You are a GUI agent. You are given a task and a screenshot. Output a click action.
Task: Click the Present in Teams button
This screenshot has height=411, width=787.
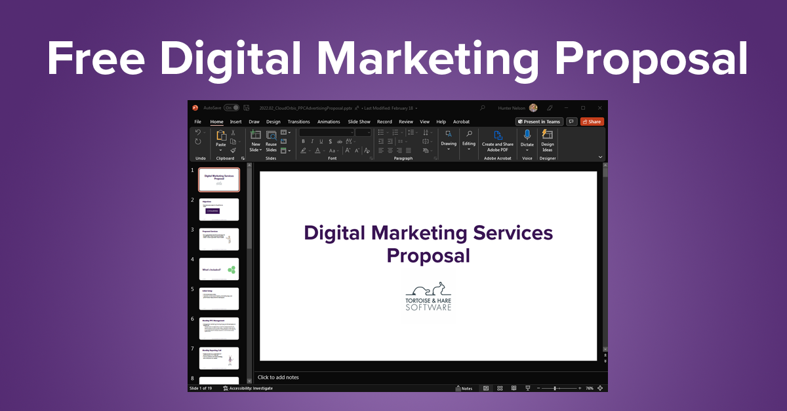tap(538, 121)
